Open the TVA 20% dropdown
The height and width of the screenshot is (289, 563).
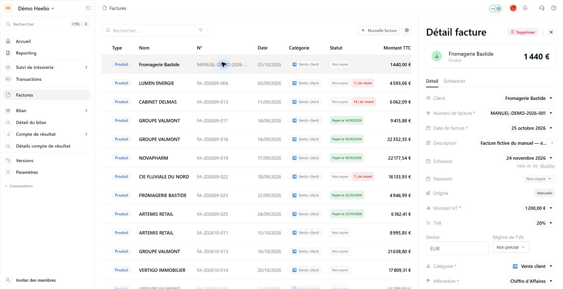click(x=544, y=223)
